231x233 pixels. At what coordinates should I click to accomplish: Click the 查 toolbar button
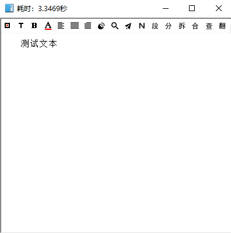click(x=209, y=26)
